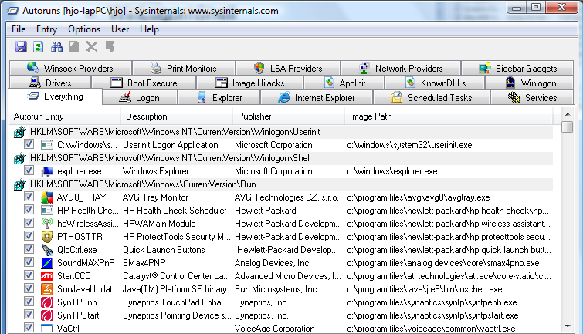Image resolution: width=583 pixels, height=334 pixels.
Task: Open the Winsock Providers tab
Action: click(x=70, y=69)
